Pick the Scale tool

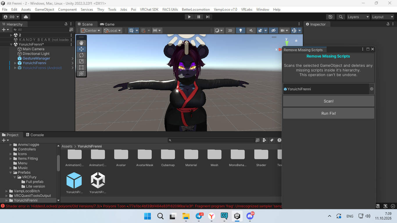click(x=81, y=61)
